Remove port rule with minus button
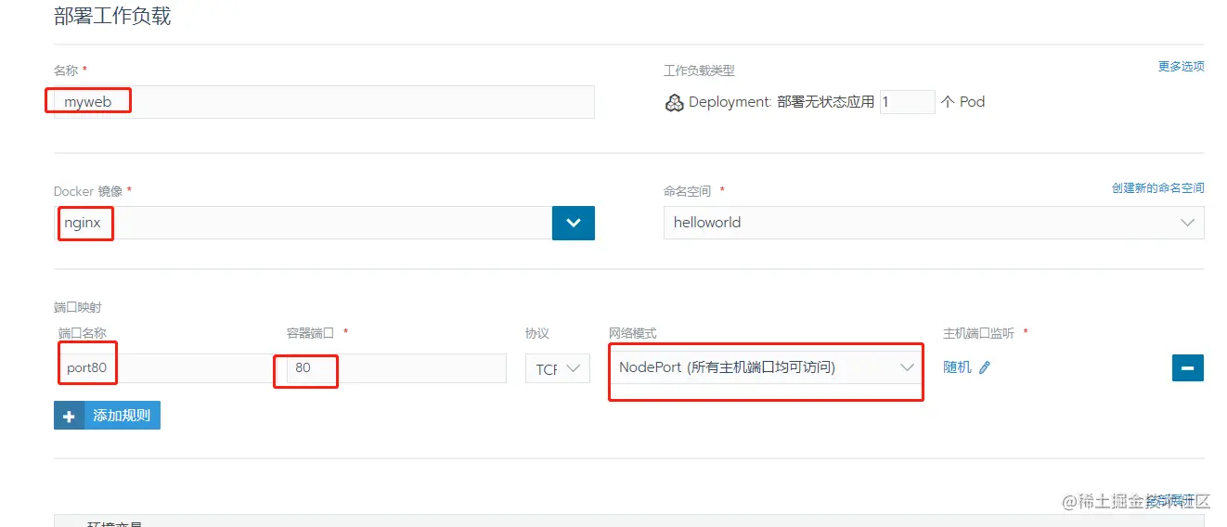This screenshot has width=1227, height=527. tap(1188, 368)
